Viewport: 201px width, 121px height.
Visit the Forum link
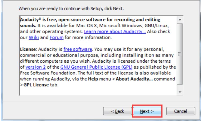57,37
